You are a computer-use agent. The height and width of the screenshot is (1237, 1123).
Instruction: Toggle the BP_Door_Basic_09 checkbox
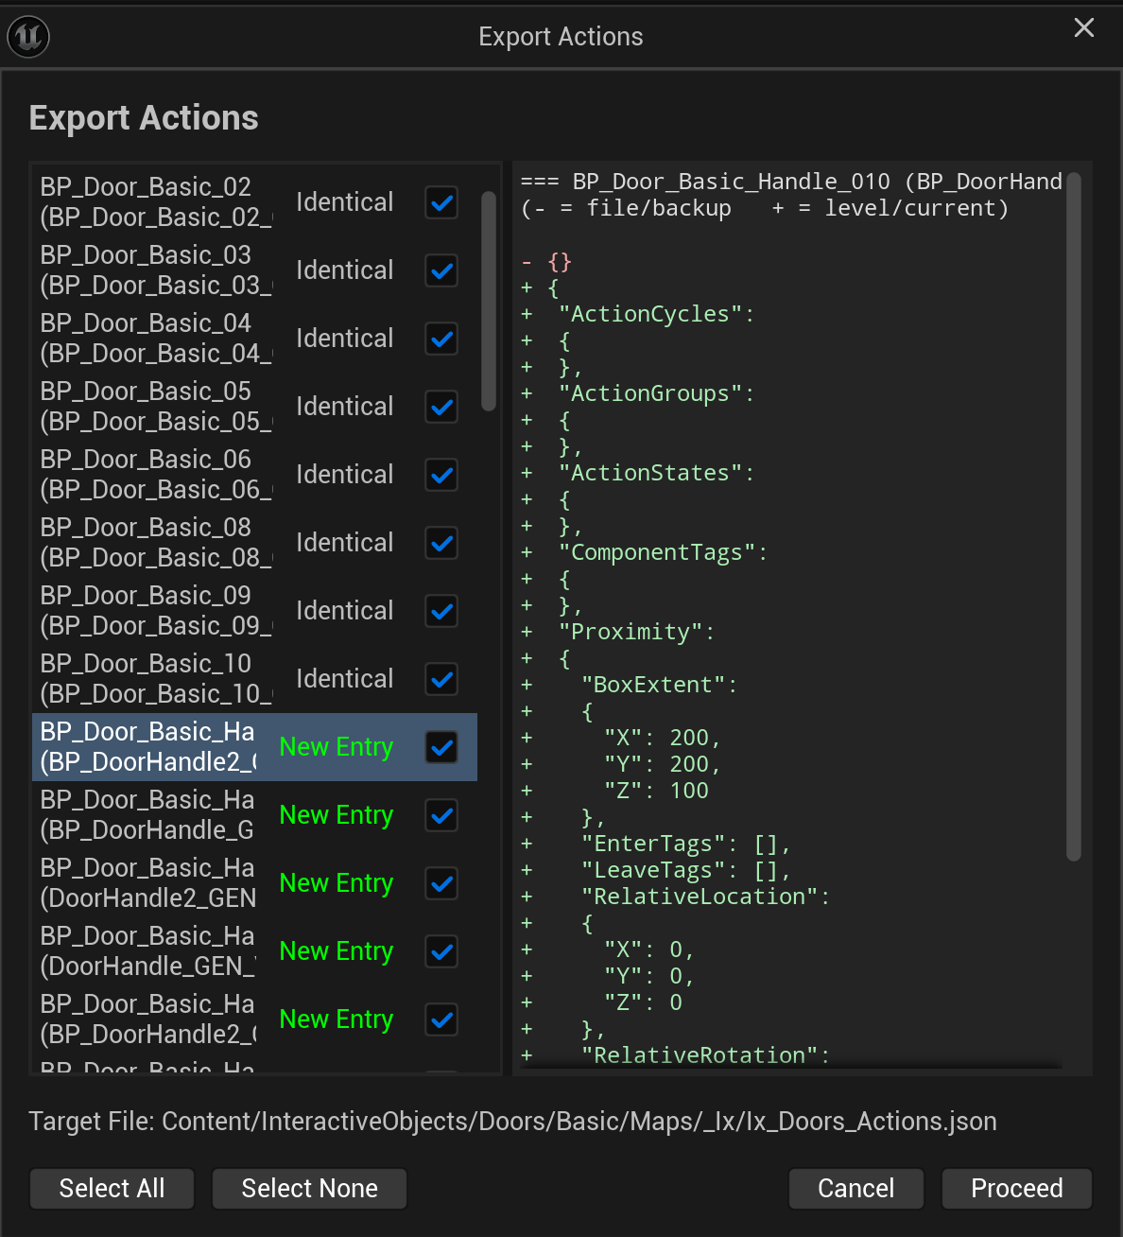click(441, 611)
